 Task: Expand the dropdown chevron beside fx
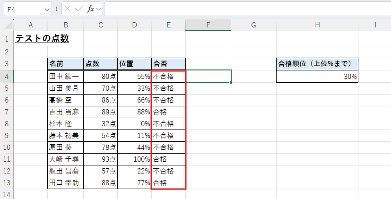[x=99, y=9]
